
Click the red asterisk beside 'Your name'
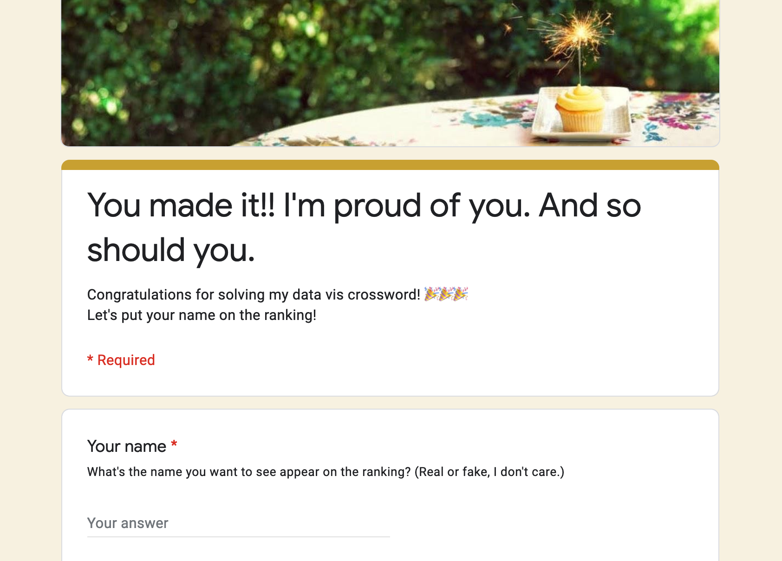coord(174,445)
